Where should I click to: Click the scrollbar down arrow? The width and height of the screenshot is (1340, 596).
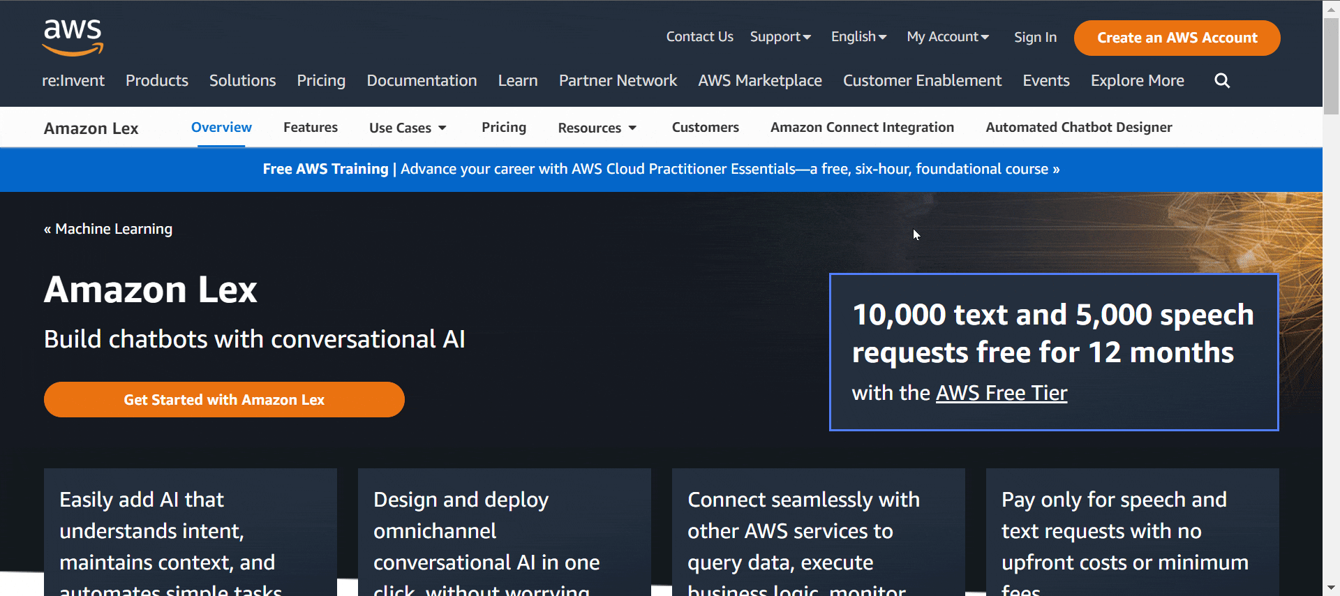point(1331,588)
